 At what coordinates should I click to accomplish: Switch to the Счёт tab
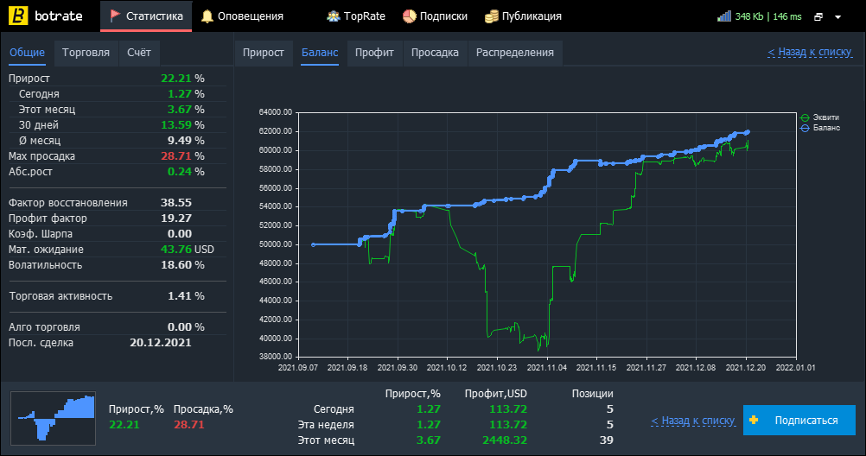coord(138,53)
